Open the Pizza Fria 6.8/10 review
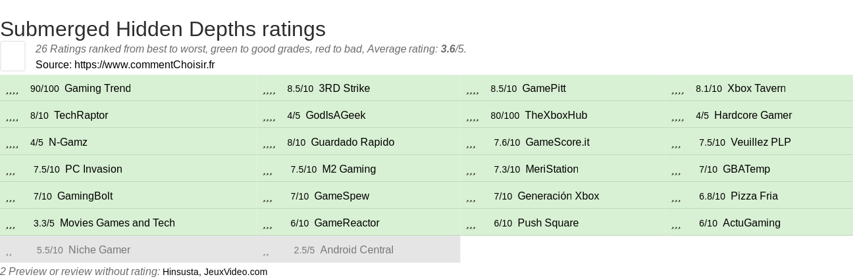 (x=760, y=196)
